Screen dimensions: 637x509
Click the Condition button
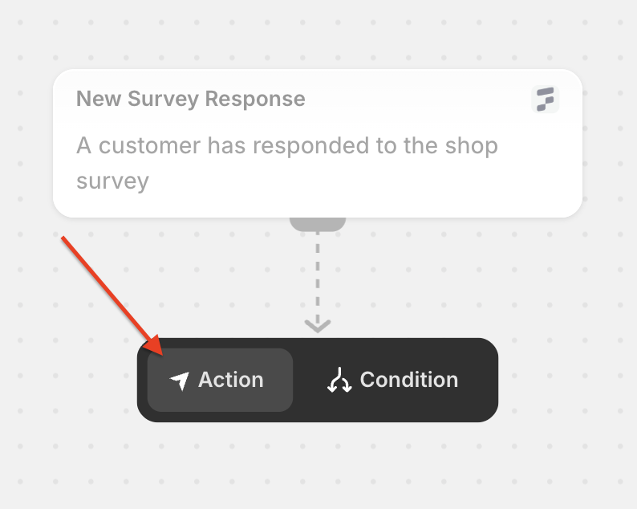tap(393, 380)
